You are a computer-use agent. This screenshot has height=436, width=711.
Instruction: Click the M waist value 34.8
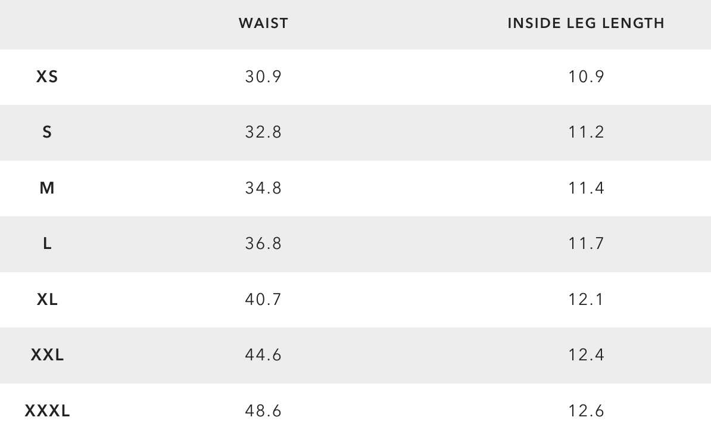(x=263, y=188)
